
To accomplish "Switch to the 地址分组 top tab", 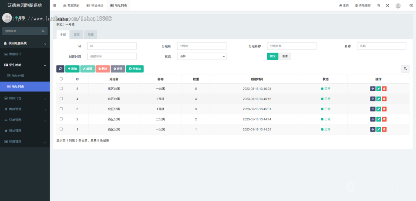I will [95, 6].
